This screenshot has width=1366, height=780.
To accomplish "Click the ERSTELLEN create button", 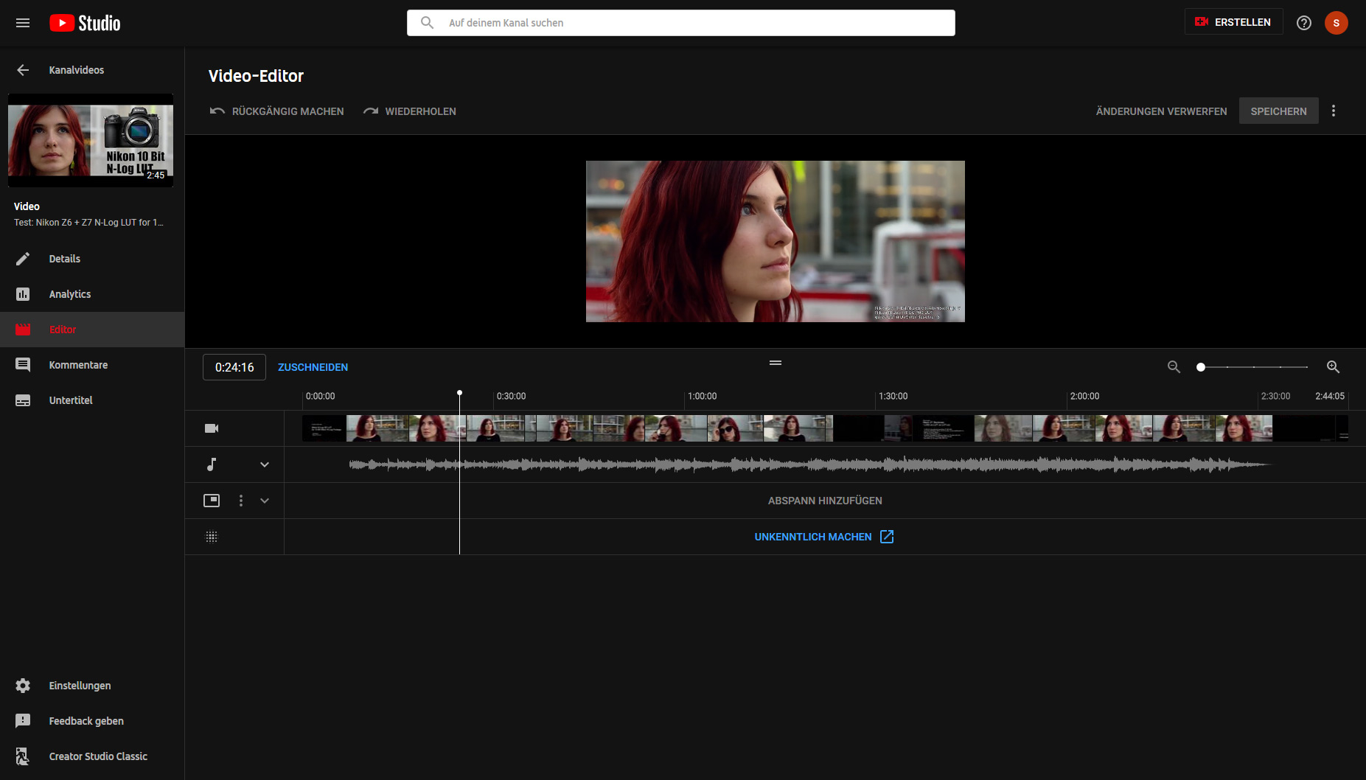I will coord(1233,22).
